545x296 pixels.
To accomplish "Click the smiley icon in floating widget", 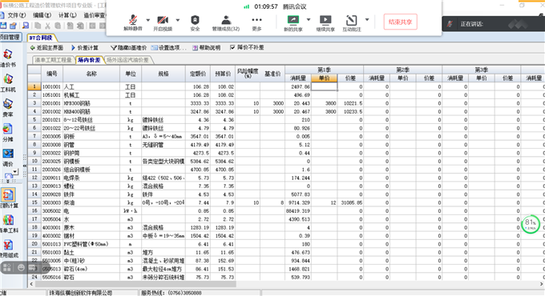I will coord(21,267).
